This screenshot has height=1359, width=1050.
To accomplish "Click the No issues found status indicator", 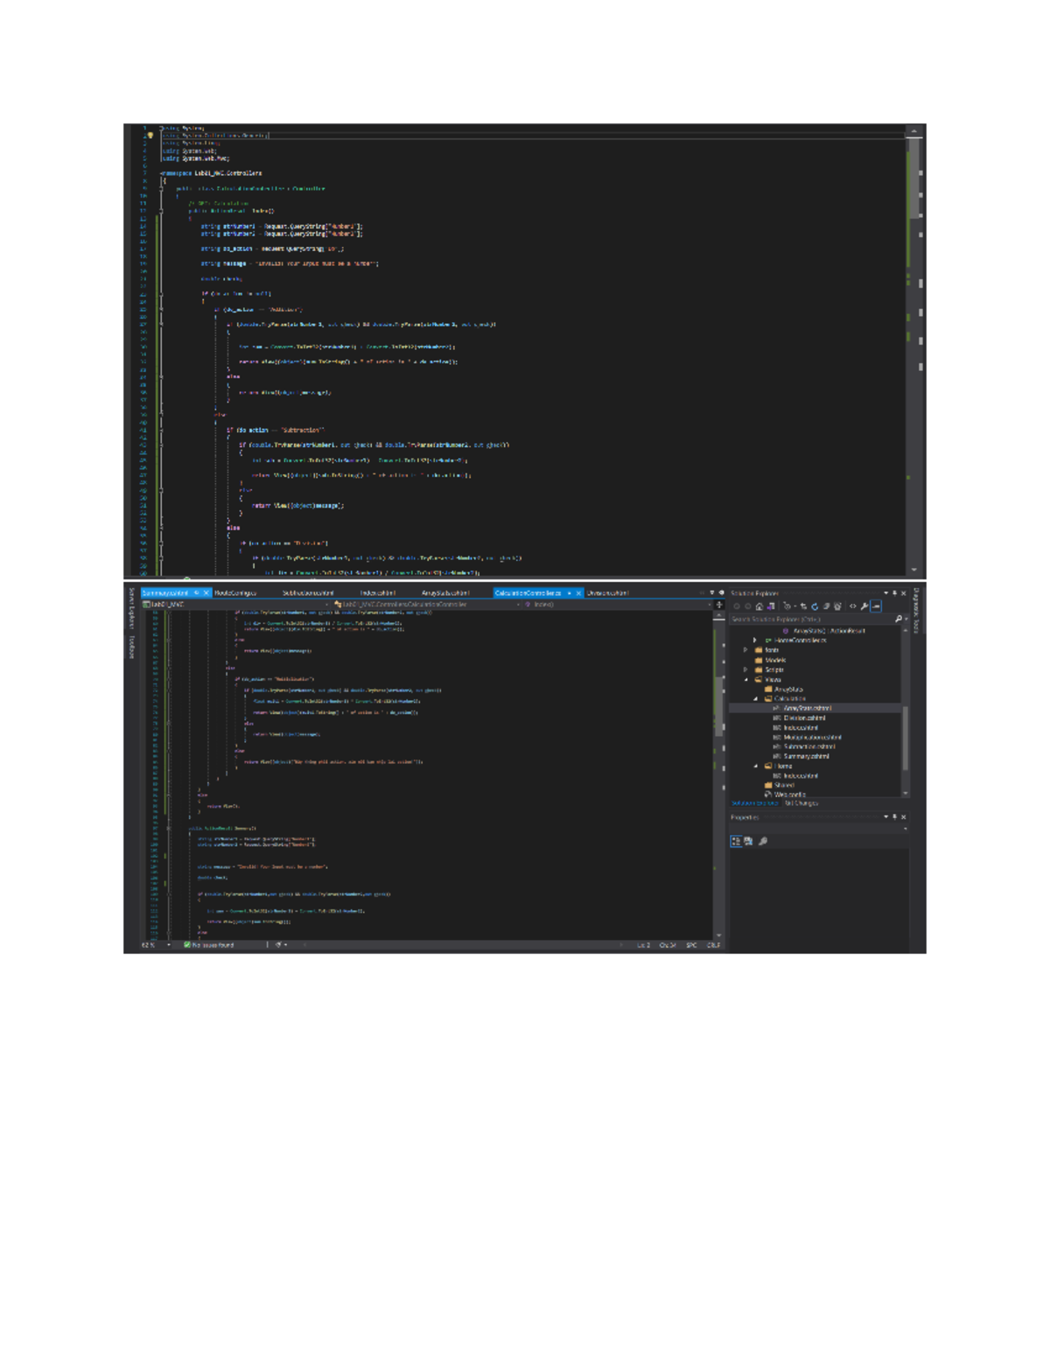I will click(x=209, y=945).
